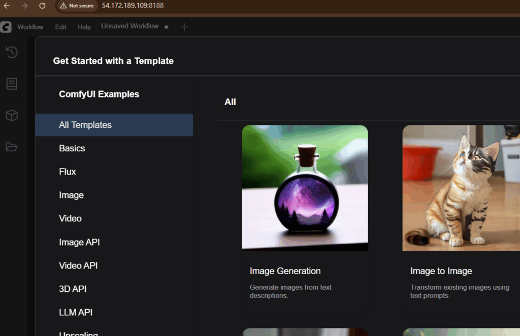This screenshot has width=520, height=336.
Task: Select the Basics template category
Action: click(x=114, y=148)
